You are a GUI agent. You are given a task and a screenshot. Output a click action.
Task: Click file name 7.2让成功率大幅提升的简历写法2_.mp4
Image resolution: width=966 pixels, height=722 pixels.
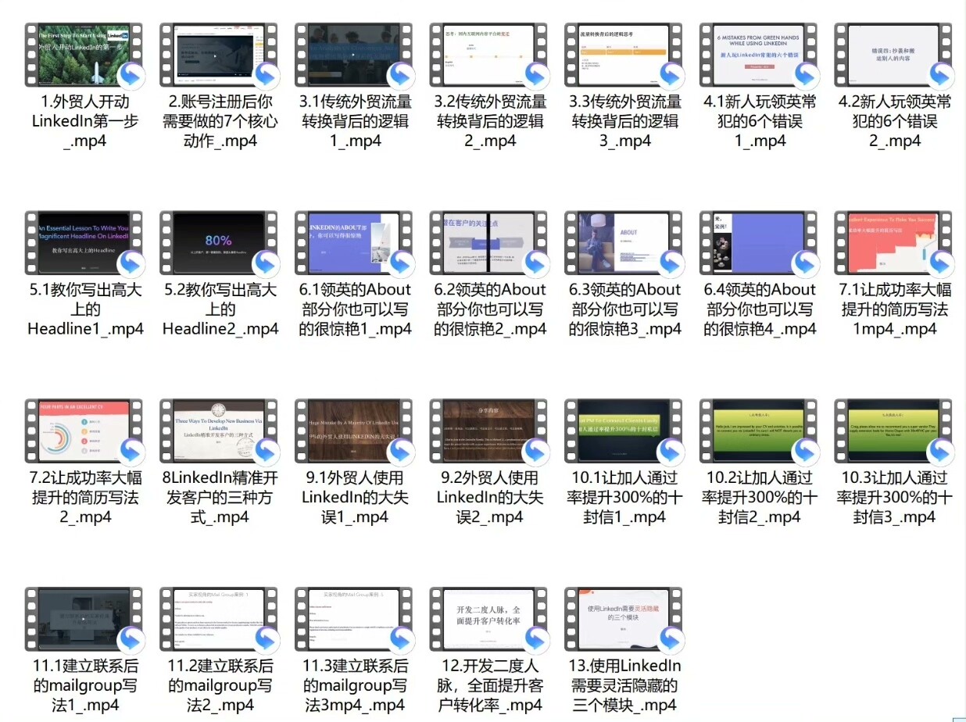(x=84, y=498)
